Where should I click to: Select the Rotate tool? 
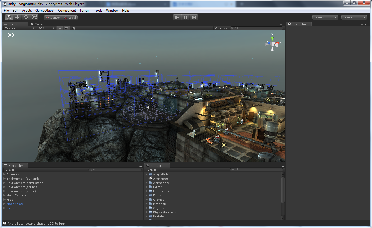tap(26, 17)
